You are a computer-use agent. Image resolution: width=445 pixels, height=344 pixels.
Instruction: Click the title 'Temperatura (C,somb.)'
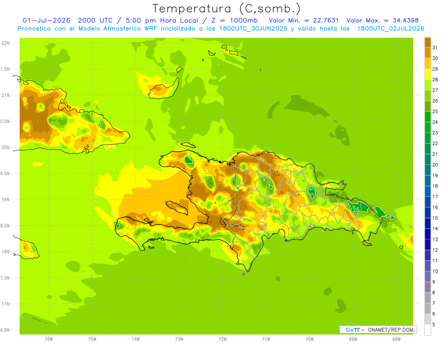pos(227,9)
